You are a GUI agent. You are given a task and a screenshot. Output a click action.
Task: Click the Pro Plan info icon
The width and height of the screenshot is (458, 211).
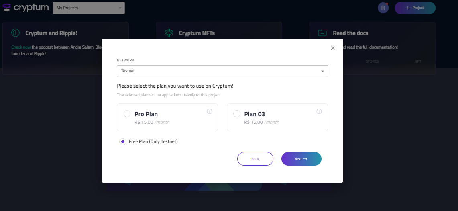(x=210, y=111)
